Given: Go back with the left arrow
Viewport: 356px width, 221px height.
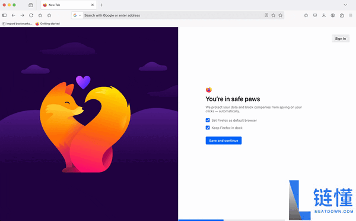Looking at the screenshot, I should click(x=14, y=15).
